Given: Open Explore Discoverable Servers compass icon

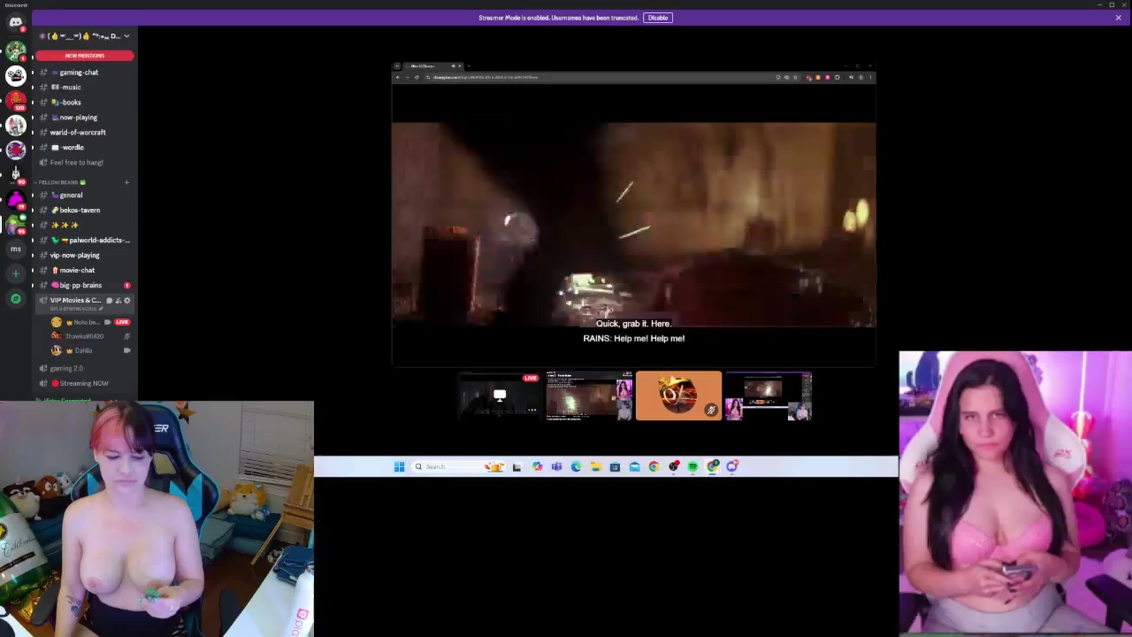Looking at the screenshot, I should [16, 299].
